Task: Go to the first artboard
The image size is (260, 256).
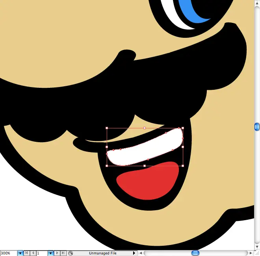Action: point(26,253)
